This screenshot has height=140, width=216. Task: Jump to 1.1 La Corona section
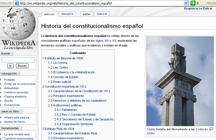(x=58, y=63)
